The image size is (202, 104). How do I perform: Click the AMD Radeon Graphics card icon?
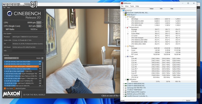(126, 92)
